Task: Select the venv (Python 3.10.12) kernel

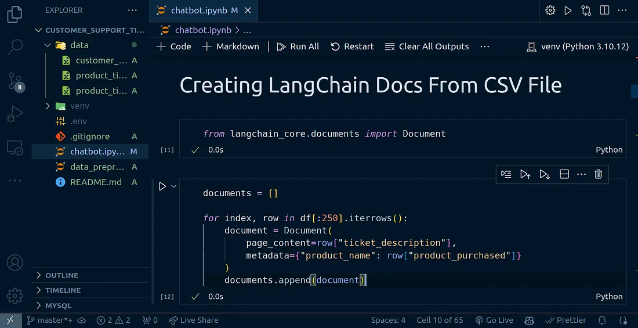Action: (x=578, y=46)
